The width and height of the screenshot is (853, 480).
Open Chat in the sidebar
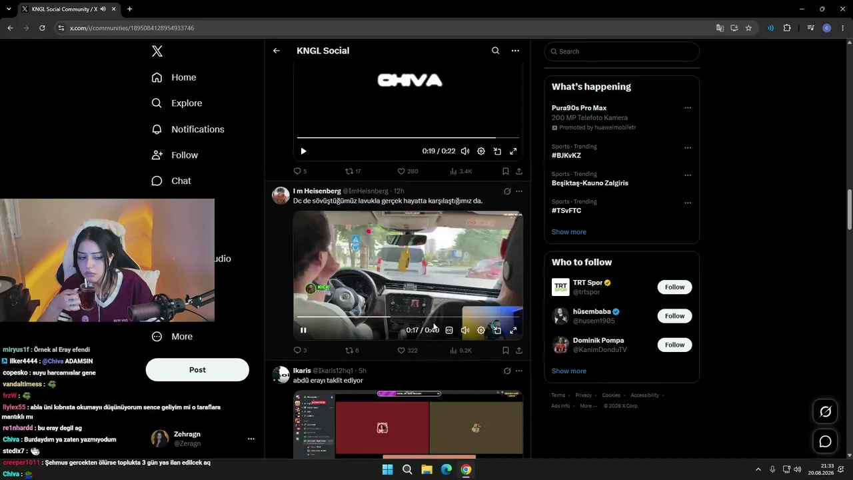point(171,181)
